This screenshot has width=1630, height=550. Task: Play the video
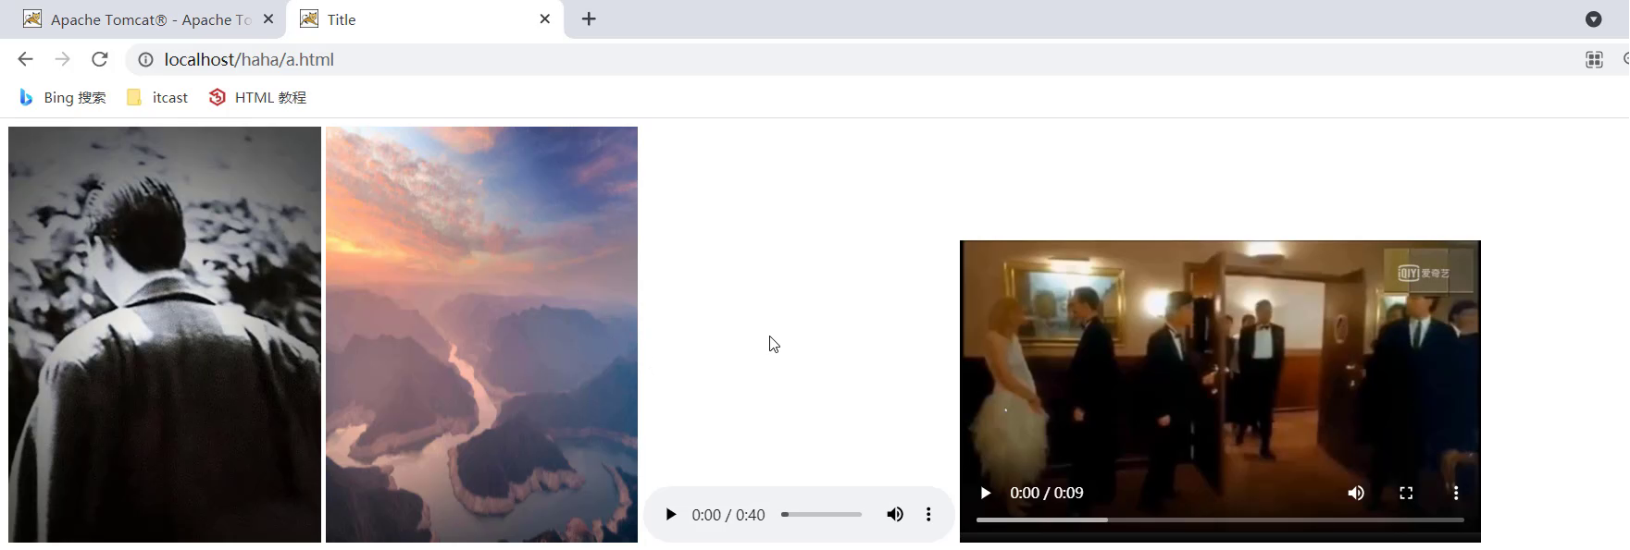986,493
